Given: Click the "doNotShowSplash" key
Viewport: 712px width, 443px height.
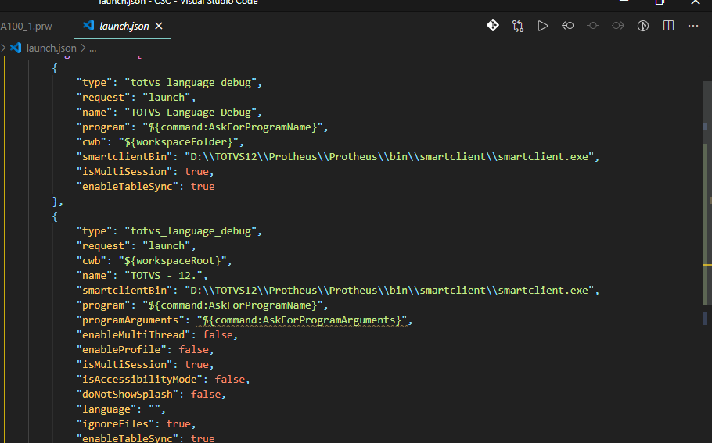Looking at the screenshot, I should (128, 394).
